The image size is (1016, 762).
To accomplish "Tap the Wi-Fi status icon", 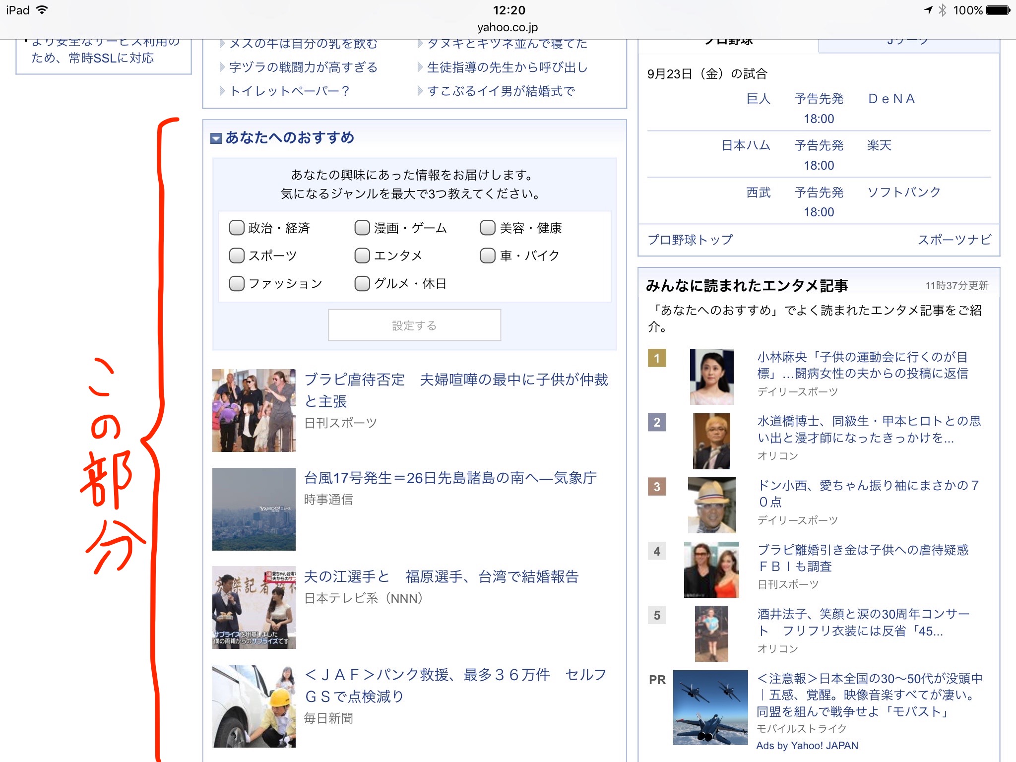I will [x=43, y=10].
